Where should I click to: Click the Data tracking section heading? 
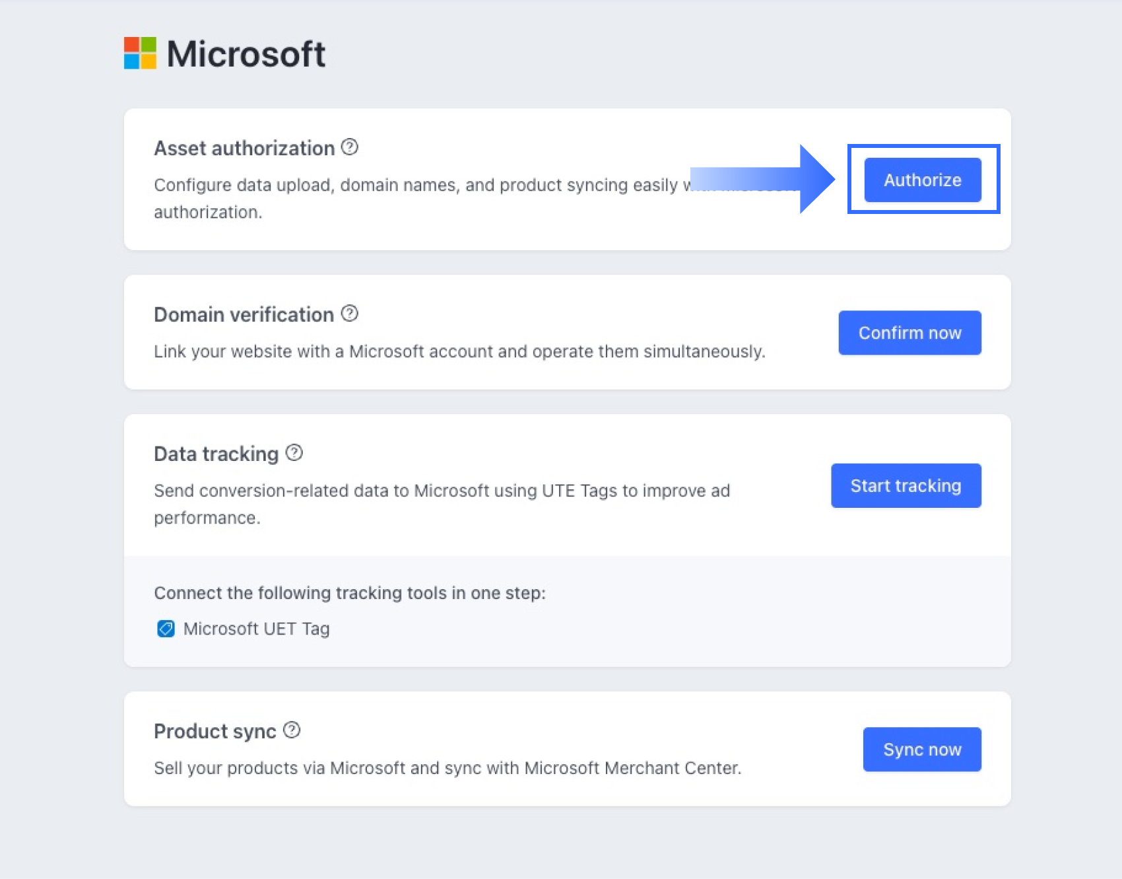click(x=216, y=454)
